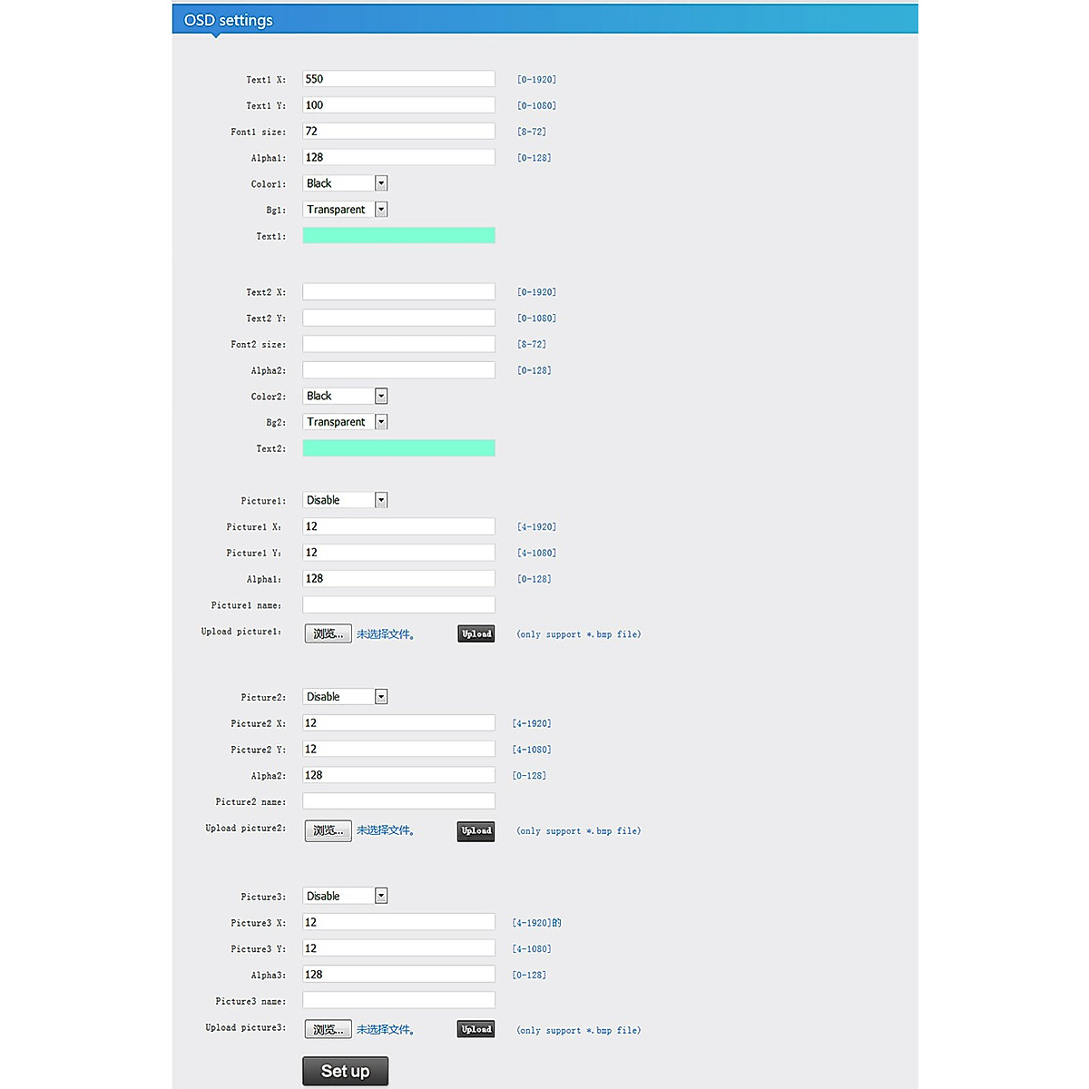Open the Picture3 Disable dropdown

(345, 896)
